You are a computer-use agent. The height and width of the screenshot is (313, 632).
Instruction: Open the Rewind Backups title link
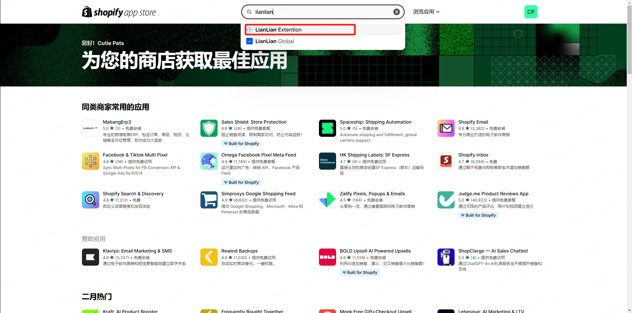(239, 251)
